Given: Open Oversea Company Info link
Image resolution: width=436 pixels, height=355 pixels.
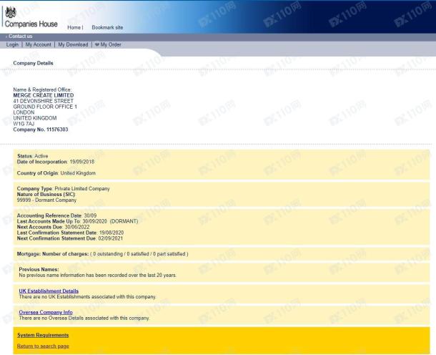Looking at the screenshot, I should coord(46,312).
